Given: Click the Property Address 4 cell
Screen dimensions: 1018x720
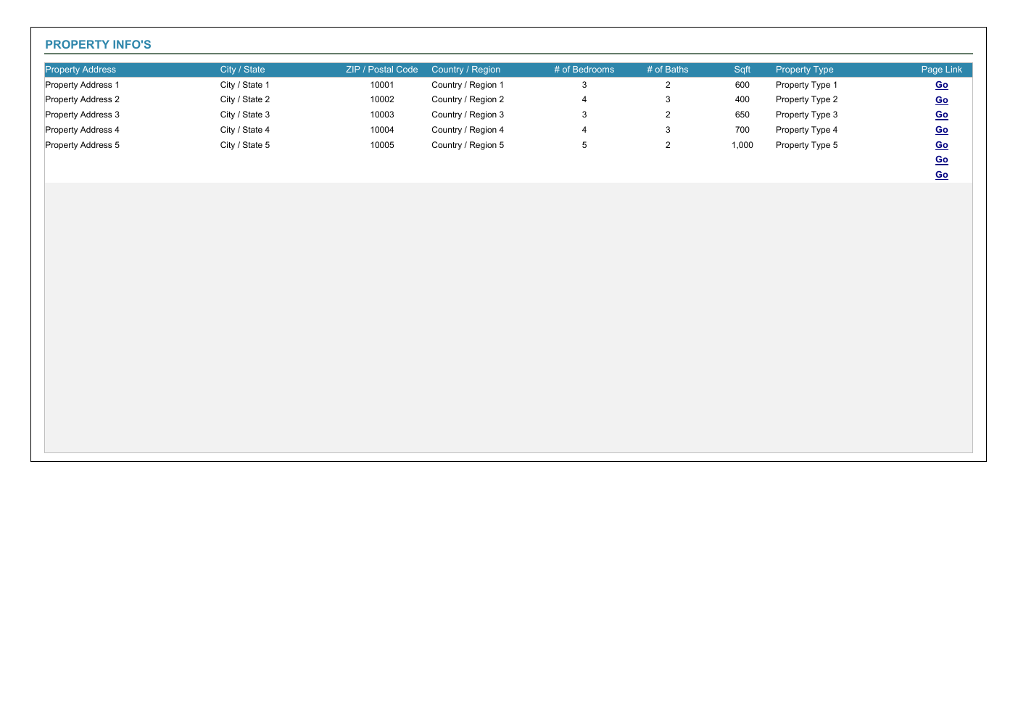Looking at the screenshot, I should [82, 130].
